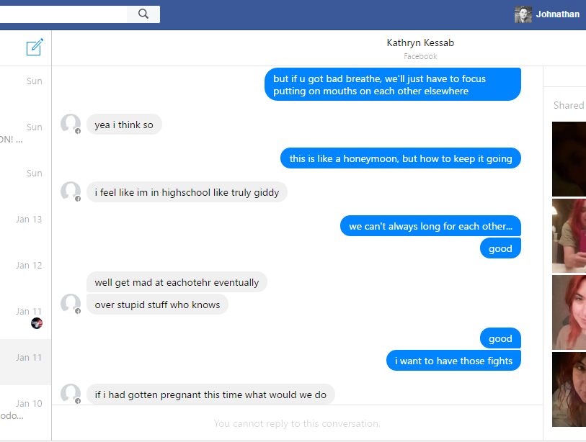Click avatar beside 'over stupid stuff who knows'
This screenshot has height=442, width=586.
pos(71,304)
